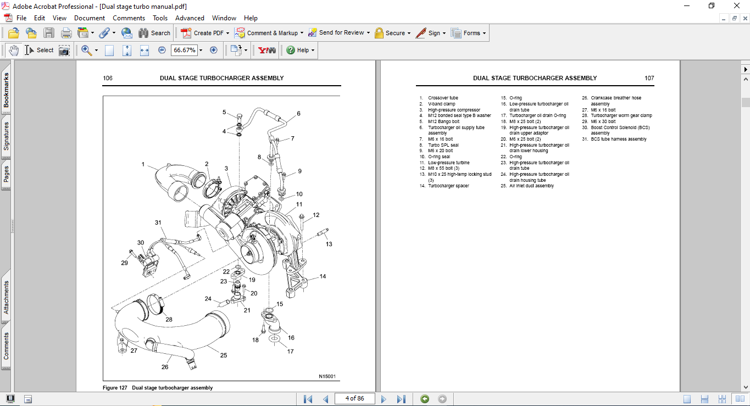Enable single page layout at bottom right
750x406 pixels.
click(687, 398)
